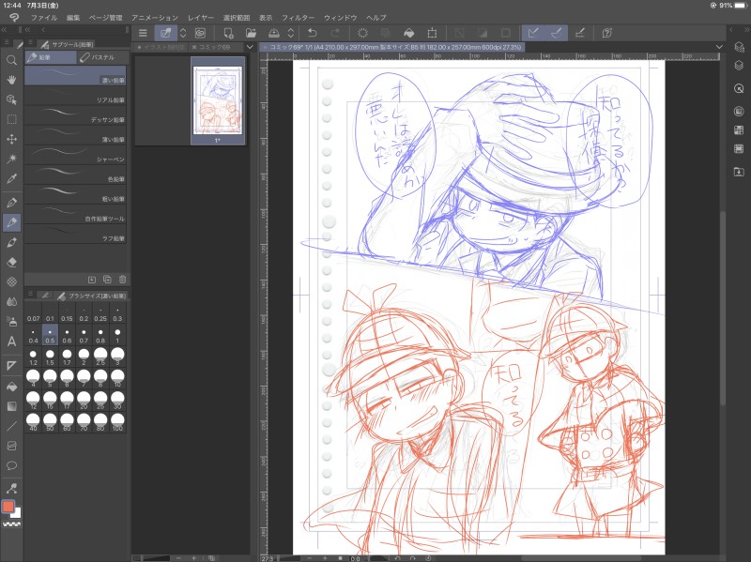Select the main orange drawing color swatch
The width and height of the screenshot is (751, 562).
(8, 507)
